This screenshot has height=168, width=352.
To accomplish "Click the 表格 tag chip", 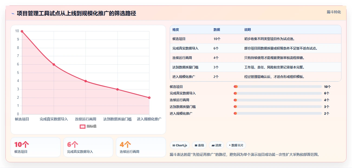I will point(199,145).
